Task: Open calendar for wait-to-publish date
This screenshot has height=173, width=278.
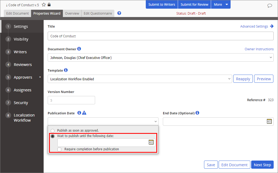Action: tap(151, 142)
